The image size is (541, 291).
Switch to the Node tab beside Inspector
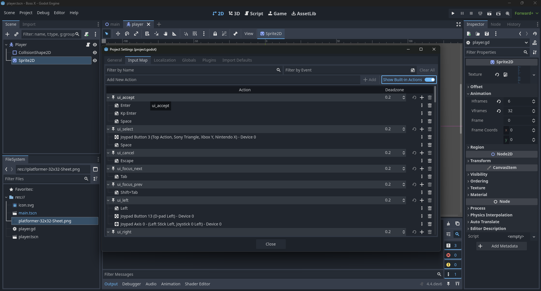[496, 24]
